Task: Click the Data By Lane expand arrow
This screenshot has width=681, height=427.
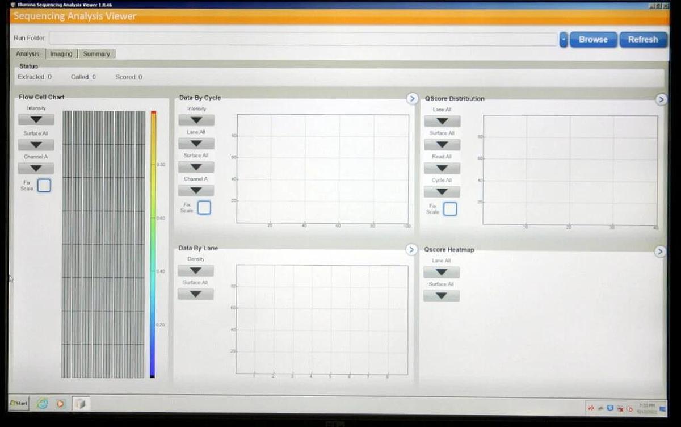Action: [412, 249]
